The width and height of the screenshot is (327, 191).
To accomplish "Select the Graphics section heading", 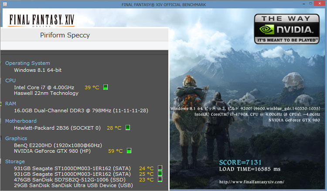I will 16,138.
